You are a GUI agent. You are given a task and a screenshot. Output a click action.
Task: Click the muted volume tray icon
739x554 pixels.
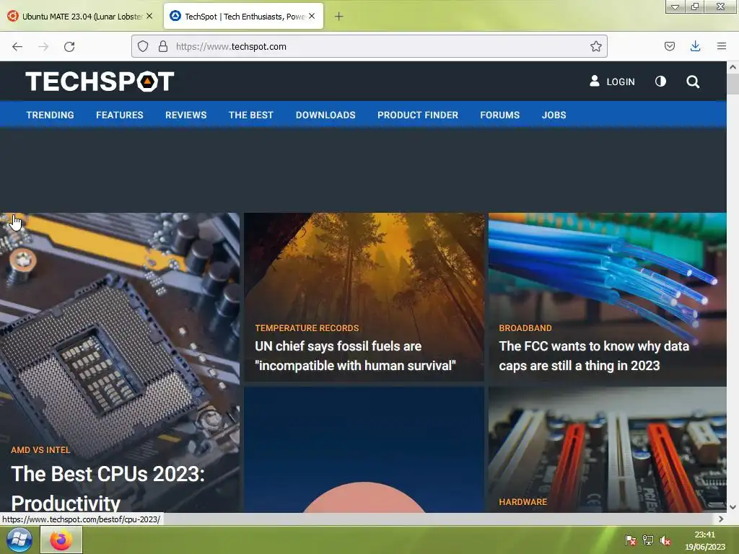(x=665, y=540)
